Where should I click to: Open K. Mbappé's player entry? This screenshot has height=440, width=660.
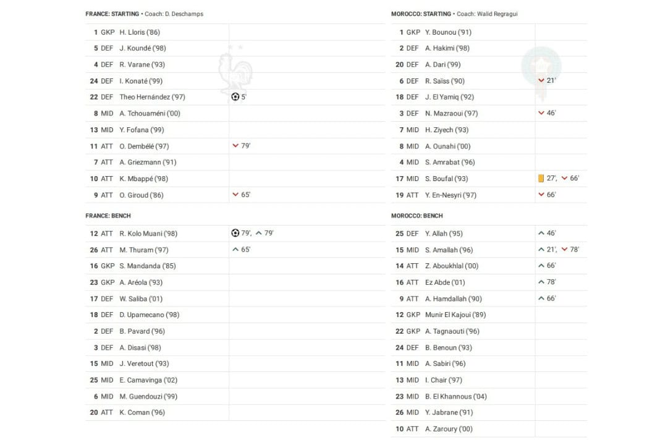[144, 179]
